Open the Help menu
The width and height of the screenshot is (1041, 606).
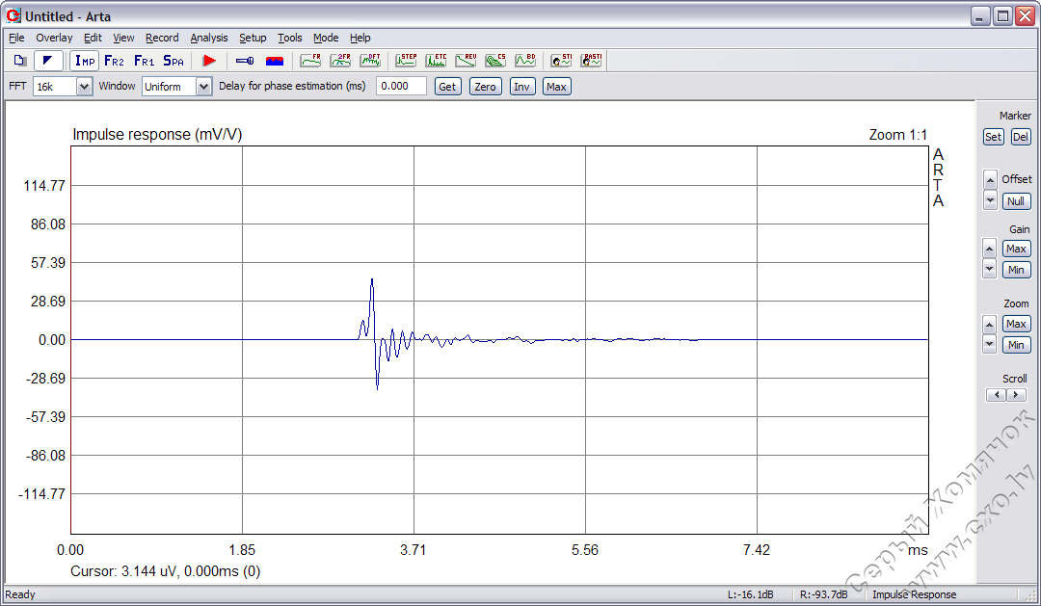360,38
